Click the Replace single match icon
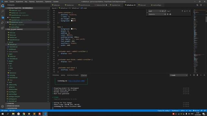 coord(168,14)
